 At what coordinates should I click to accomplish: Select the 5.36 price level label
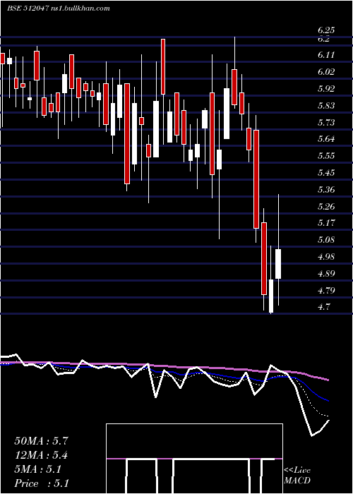pyautogui.click(x=326, y=190)
